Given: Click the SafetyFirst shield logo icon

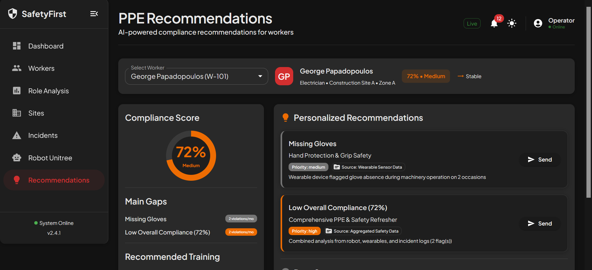Looking at the screenshot, I should coord(13,14).
